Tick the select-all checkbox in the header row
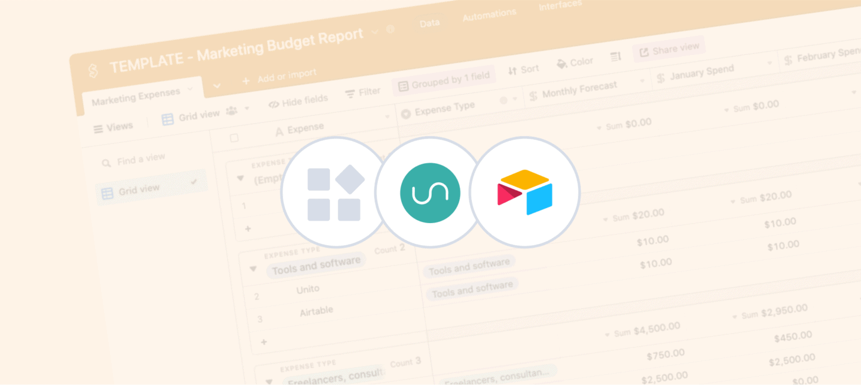The width and height of the screenshot is (861, 385). pos(234,138)
